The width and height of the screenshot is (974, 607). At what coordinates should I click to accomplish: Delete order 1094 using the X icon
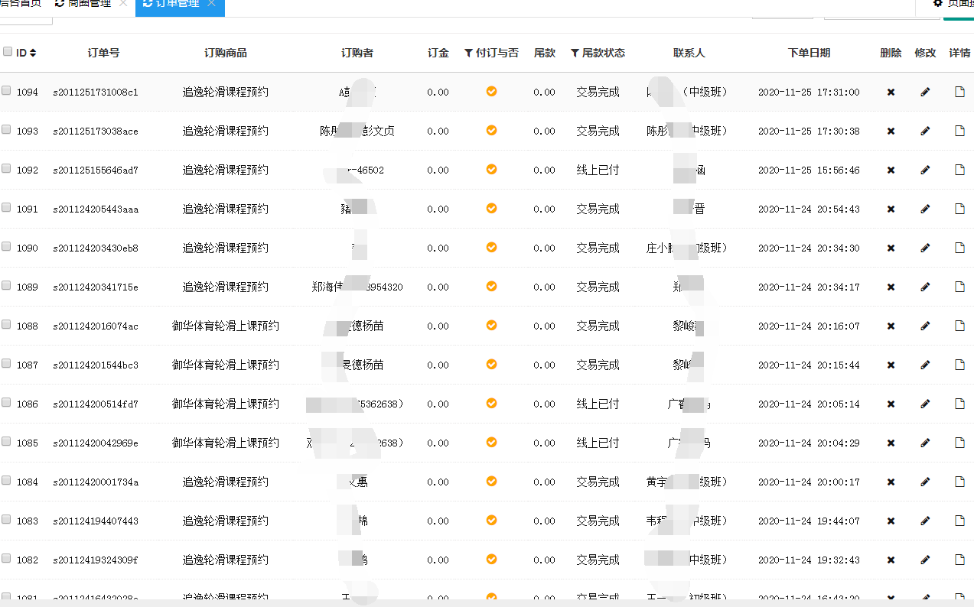[x=891, y=93]
